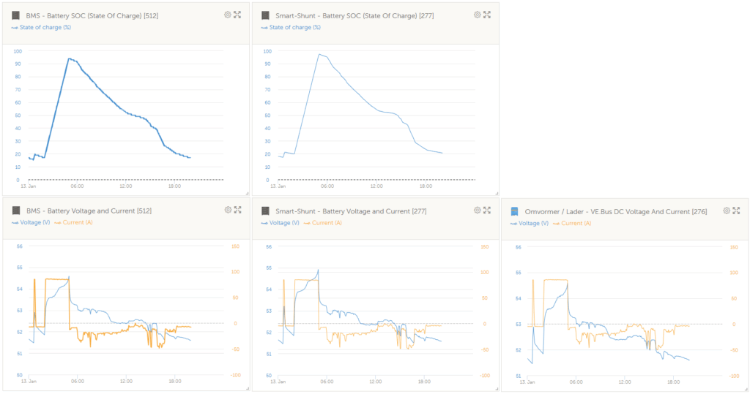Click orange Current (A) legend in Omvormer chart
Screen dimensions: 750x394
coord(576,223)
